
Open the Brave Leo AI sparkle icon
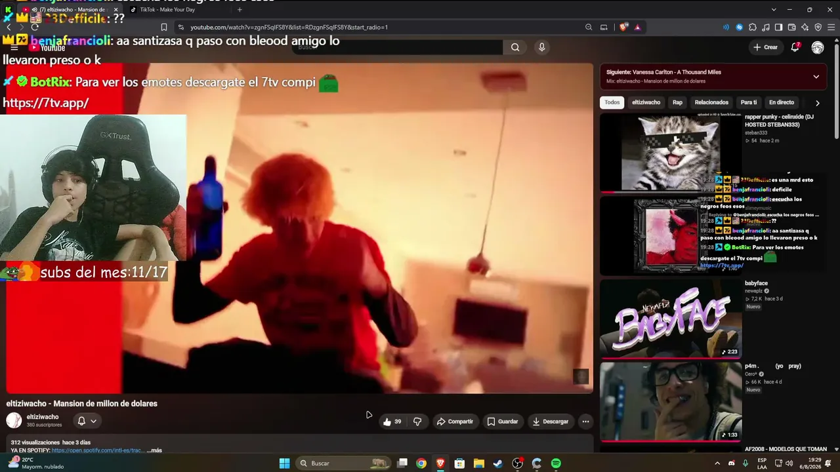805,28
